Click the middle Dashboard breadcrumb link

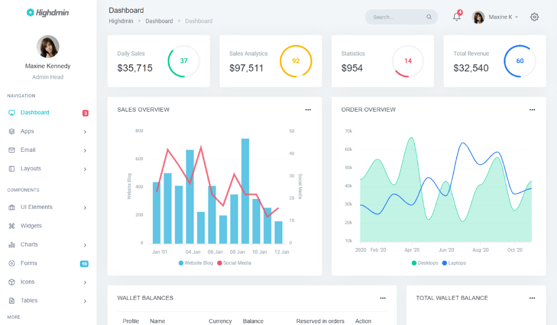[x=159, y=21]
